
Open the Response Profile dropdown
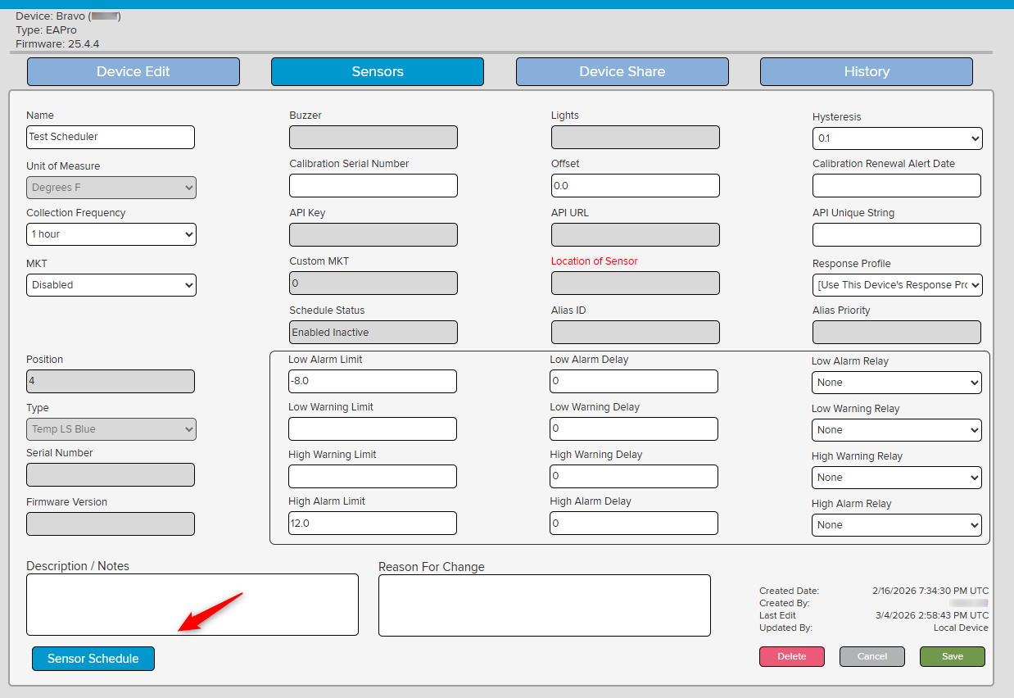click(897, 285)
